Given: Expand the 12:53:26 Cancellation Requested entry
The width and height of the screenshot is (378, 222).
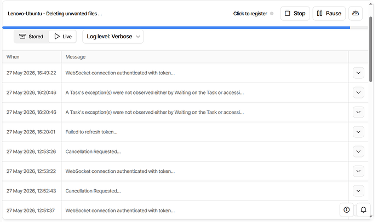Looking at the screenshot, I should pos(358,151).
